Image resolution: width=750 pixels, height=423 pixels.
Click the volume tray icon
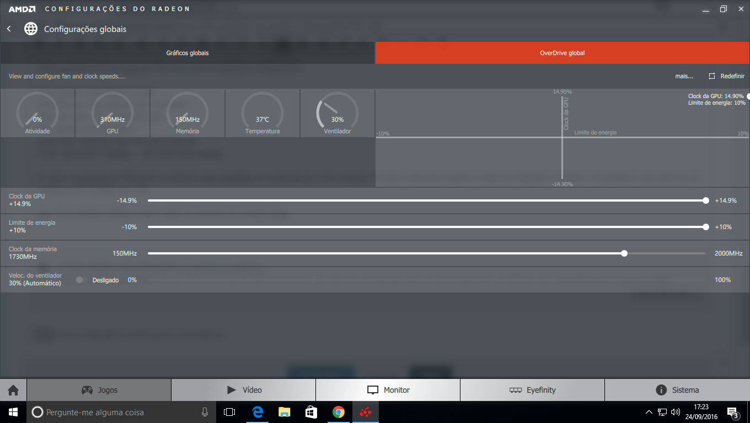click(676, 412)
